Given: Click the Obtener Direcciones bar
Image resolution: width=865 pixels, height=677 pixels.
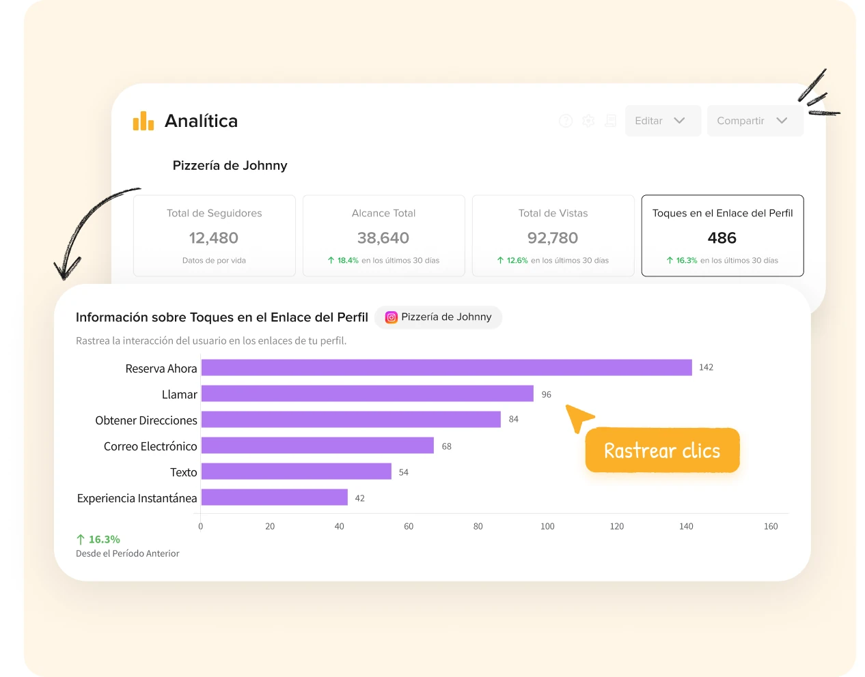Looking at the screenshot, I should [351, 420].
